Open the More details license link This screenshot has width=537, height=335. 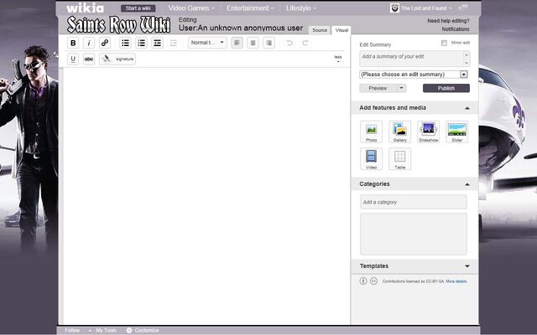456,281
